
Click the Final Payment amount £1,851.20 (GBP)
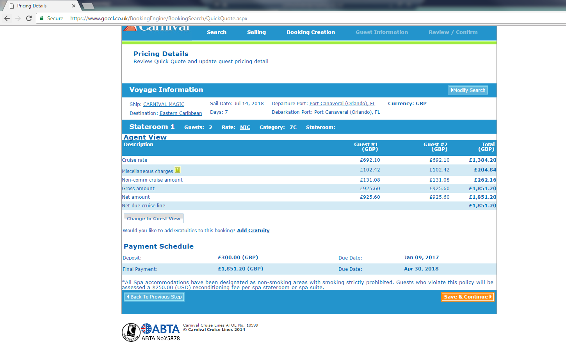(240, 269)
